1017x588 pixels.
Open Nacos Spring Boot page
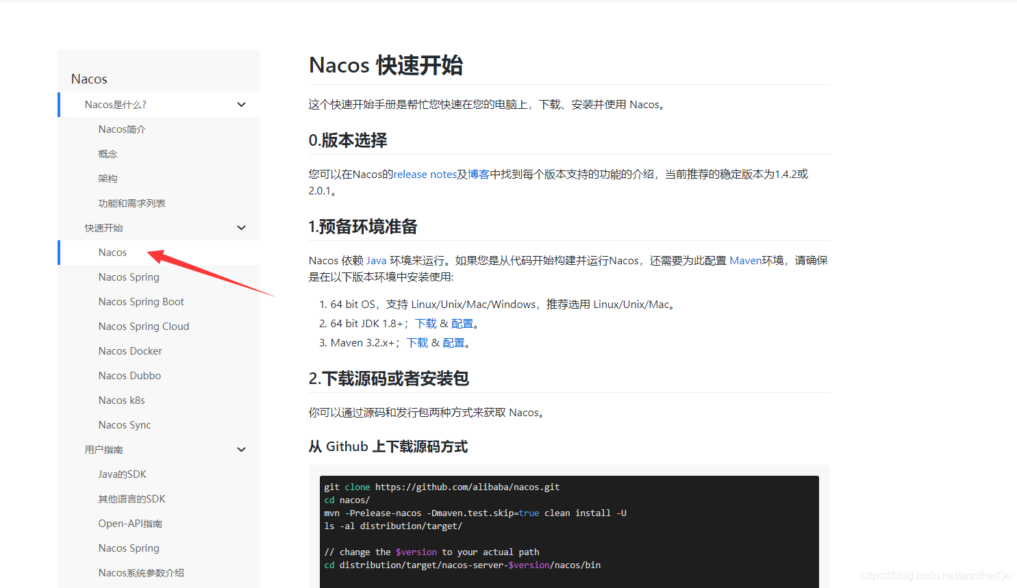[x=141, y=302]
